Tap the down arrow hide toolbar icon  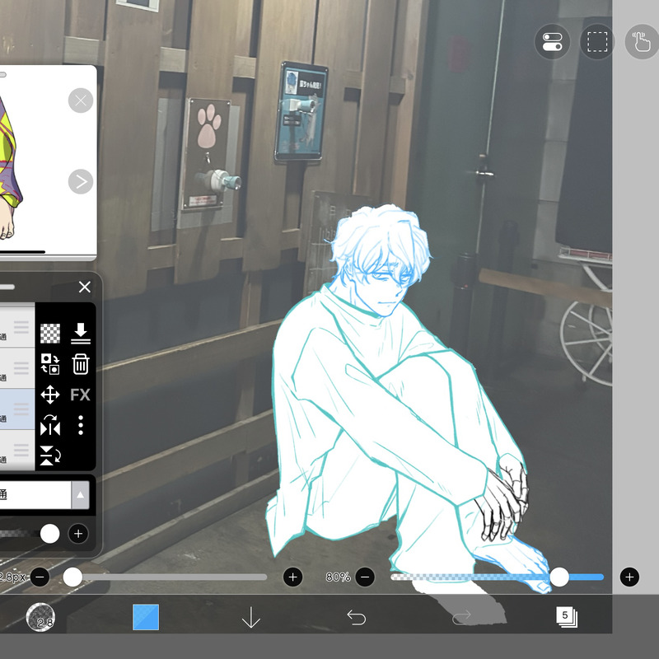(251, 617)
